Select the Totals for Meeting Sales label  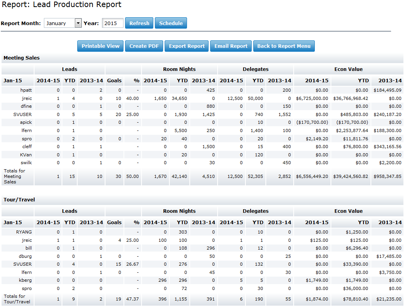tap(15, 176)
